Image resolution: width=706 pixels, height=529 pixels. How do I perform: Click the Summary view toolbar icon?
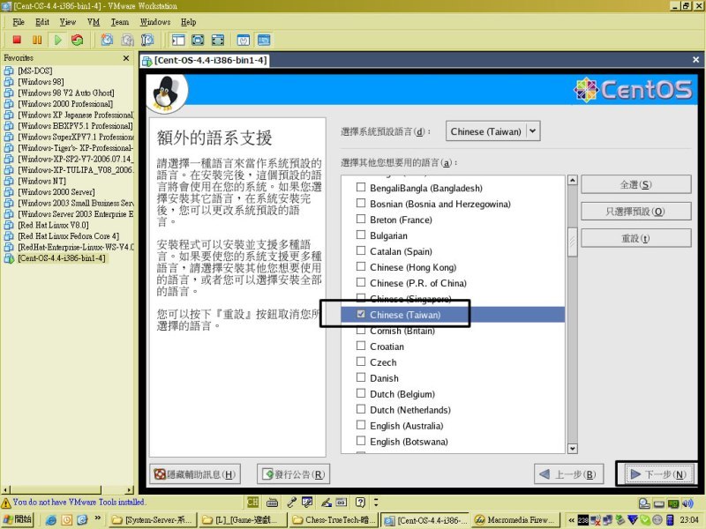244,40
